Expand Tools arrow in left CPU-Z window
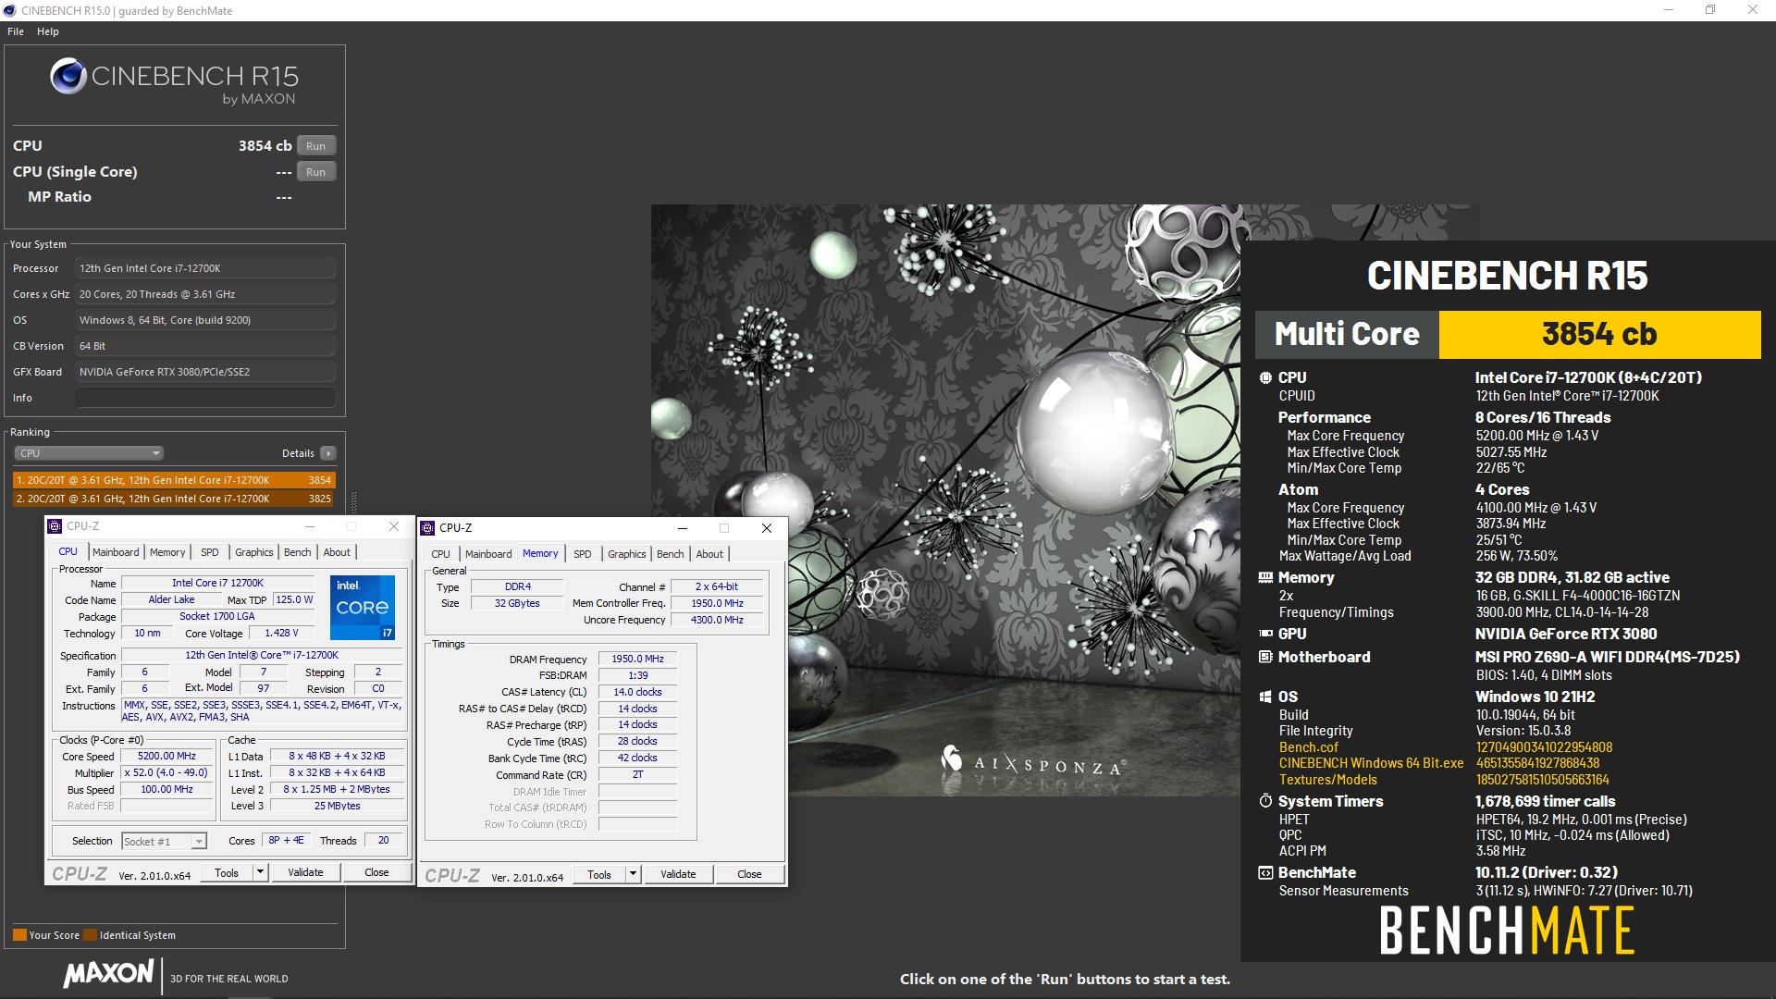Image resolution: width=1776 pixels, height=999 pixels. 260,872
